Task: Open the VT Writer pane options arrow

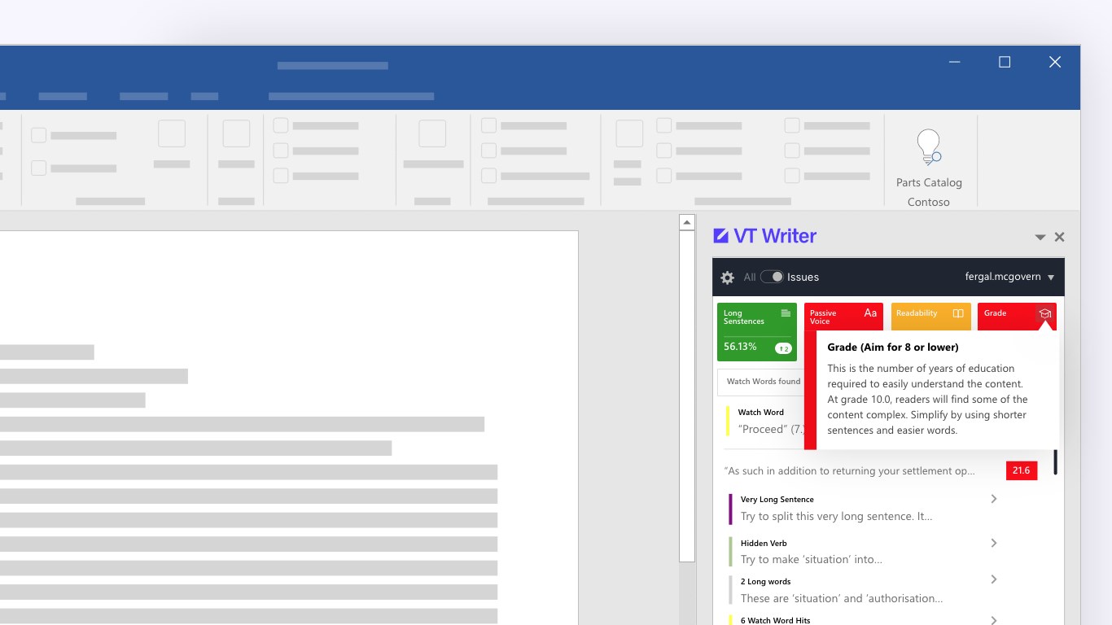Action: point(1040,238)
